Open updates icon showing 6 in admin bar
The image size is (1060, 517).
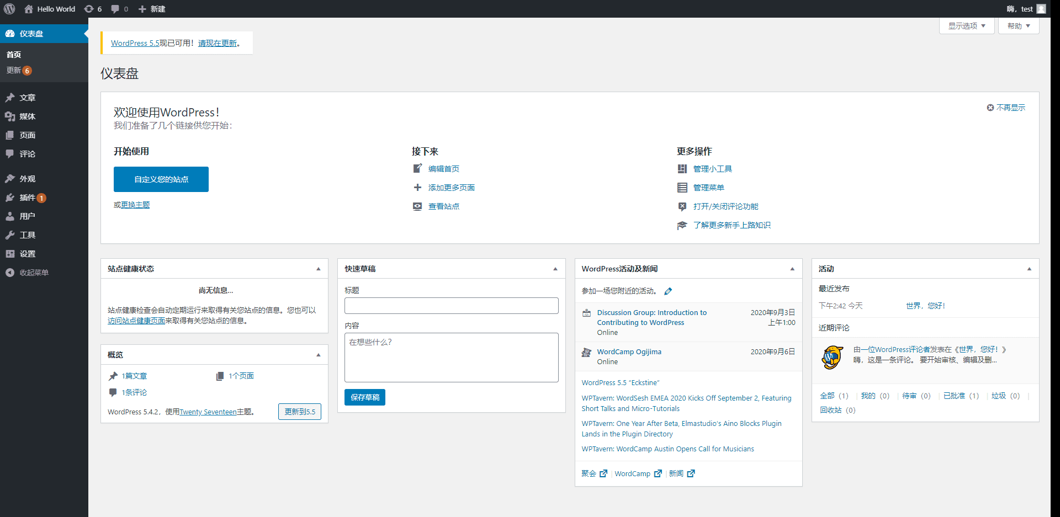(x=93, y=9)
